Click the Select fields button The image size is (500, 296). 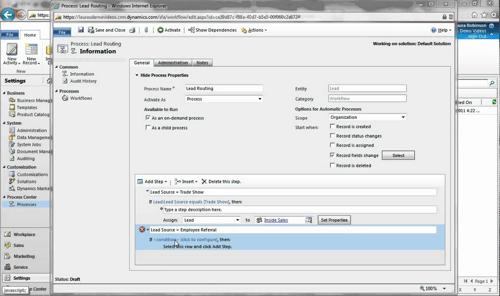[398, 155]
